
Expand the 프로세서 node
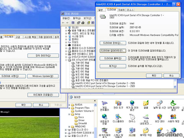tap(66, 45)
